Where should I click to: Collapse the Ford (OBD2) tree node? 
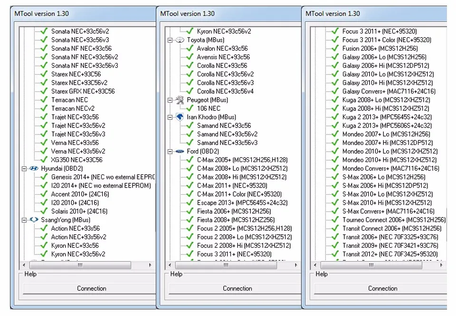click(170, 152)
